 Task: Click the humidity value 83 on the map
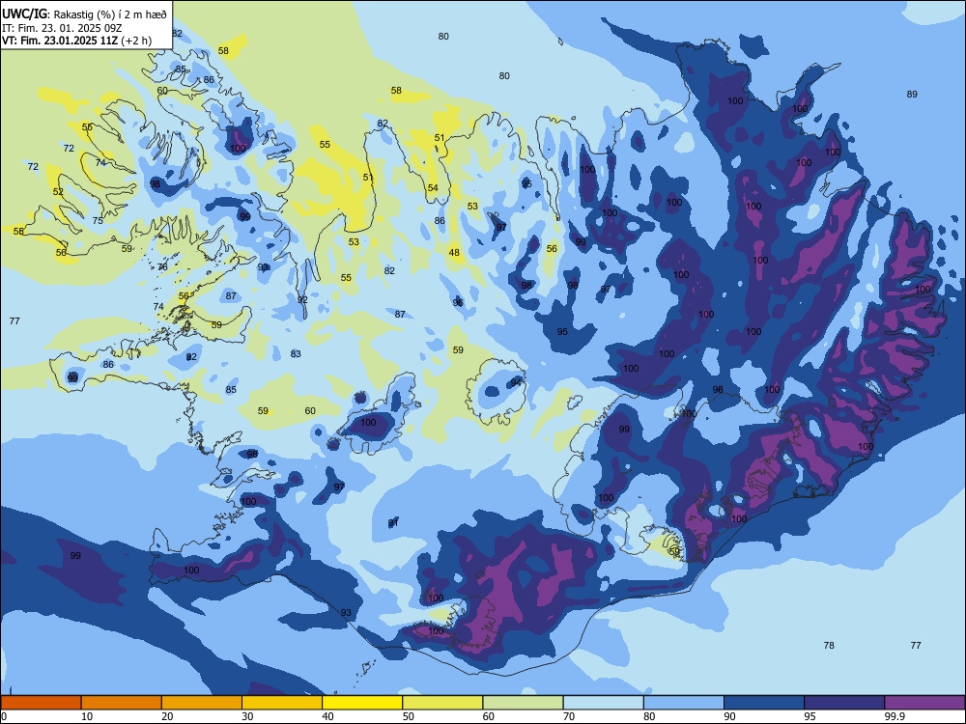tap(296, 354)
